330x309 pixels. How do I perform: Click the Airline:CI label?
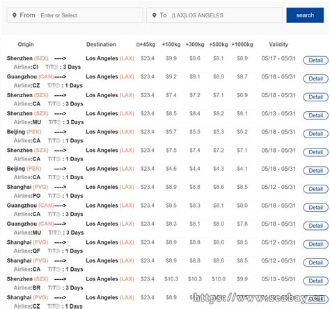[x=26, y=67]
